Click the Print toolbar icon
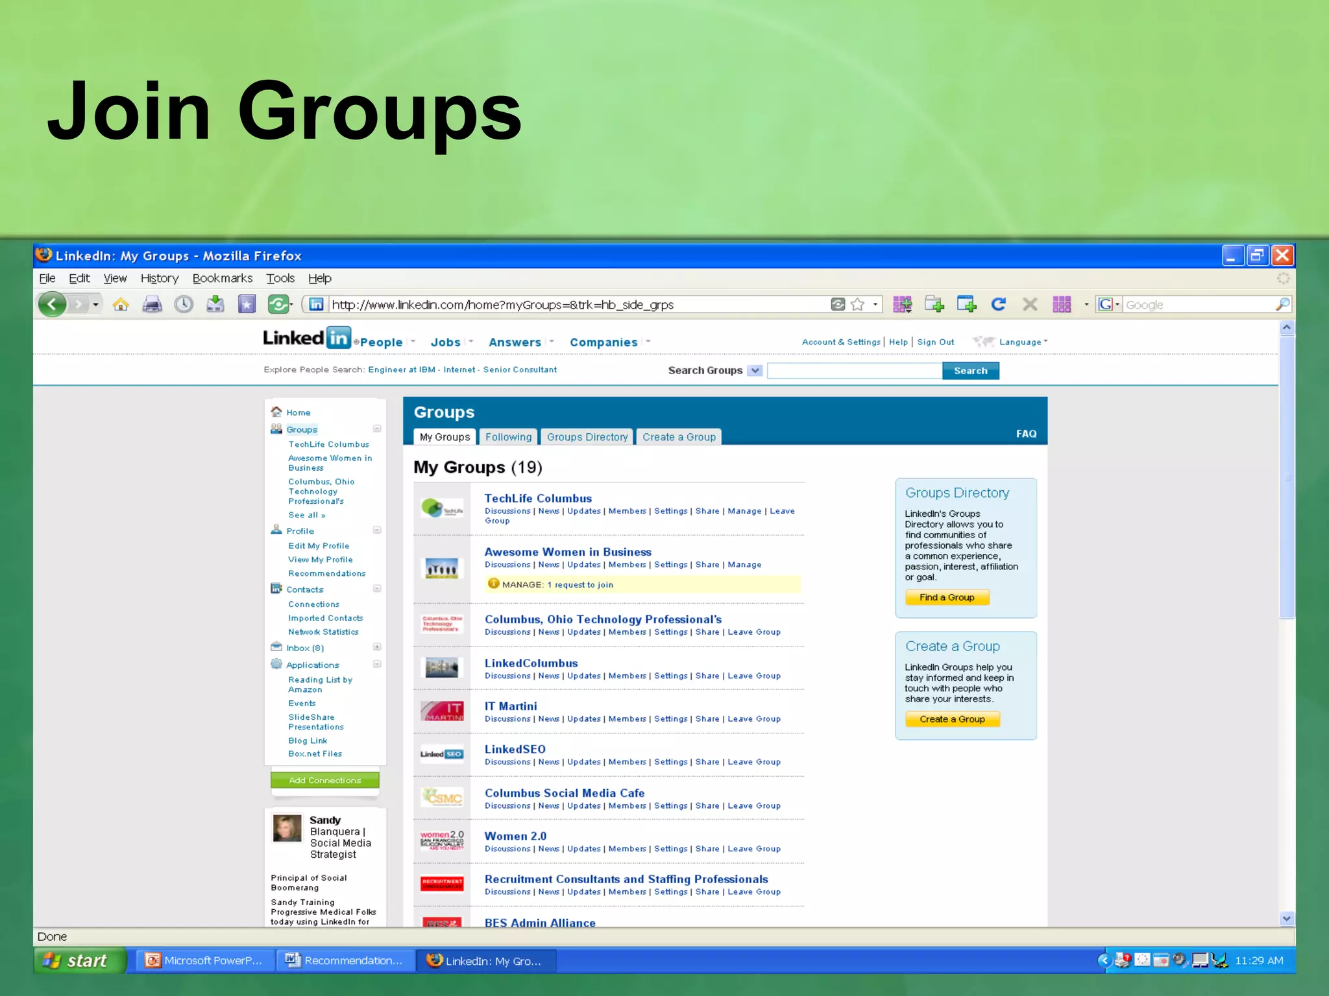 click(152, 304)
